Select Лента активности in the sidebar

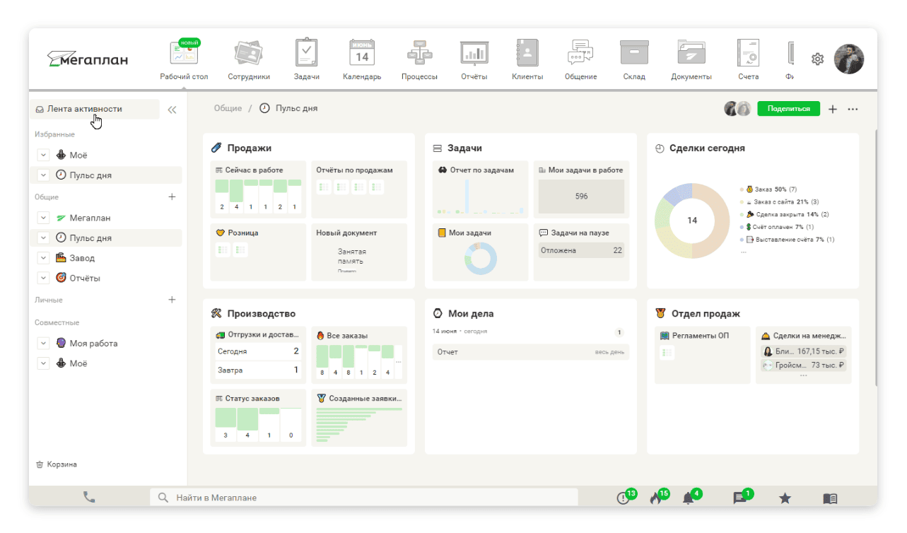click(x=85, y=110)
